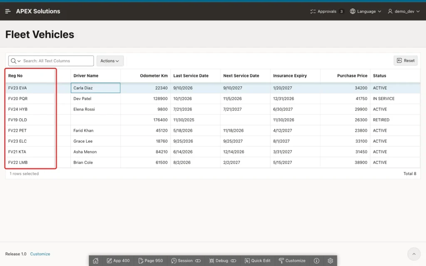Click the APEX Solutions app title

point(38,11)
